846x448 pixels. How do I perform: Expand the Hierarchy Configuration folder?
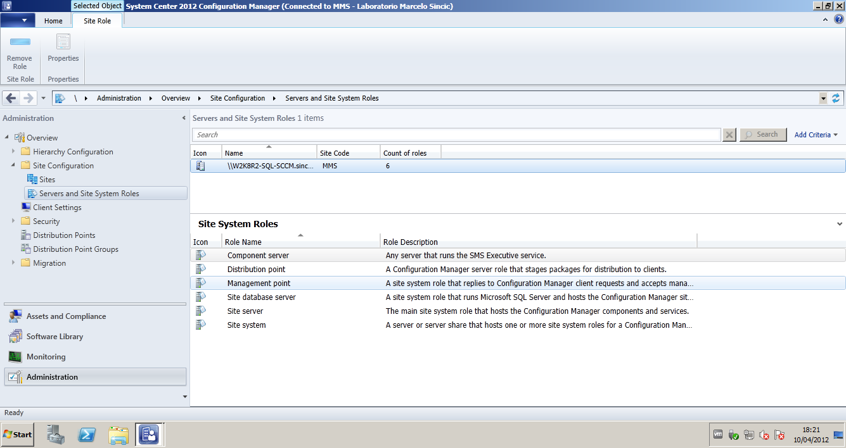pyautogui.click(x=13, y=152)
